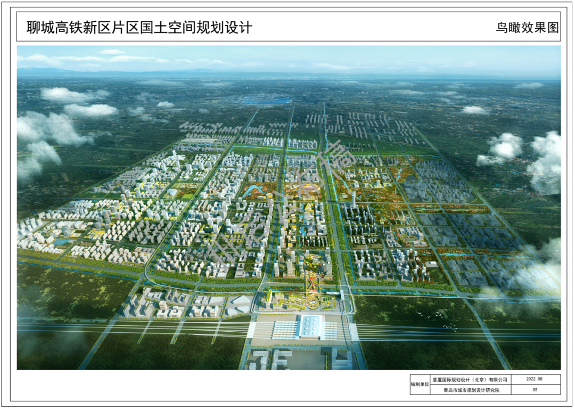The height and width of the screenshot is (410, 575).
Task: Click the tall skyscraper tower in city center
Action: coord(352,197)
